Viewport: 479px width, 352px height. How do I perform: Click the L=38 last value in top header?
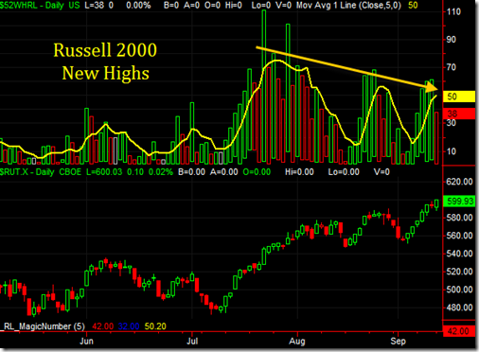[x=95, y=6]
